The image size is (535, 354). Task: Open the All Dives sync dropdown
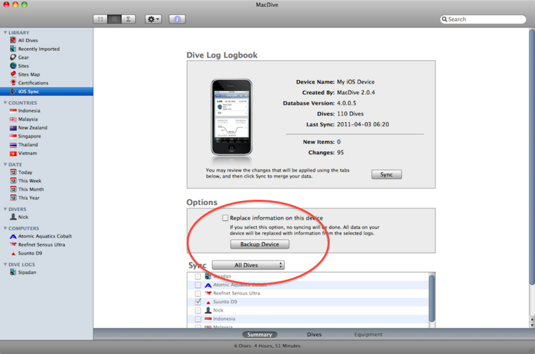[248, 265]
